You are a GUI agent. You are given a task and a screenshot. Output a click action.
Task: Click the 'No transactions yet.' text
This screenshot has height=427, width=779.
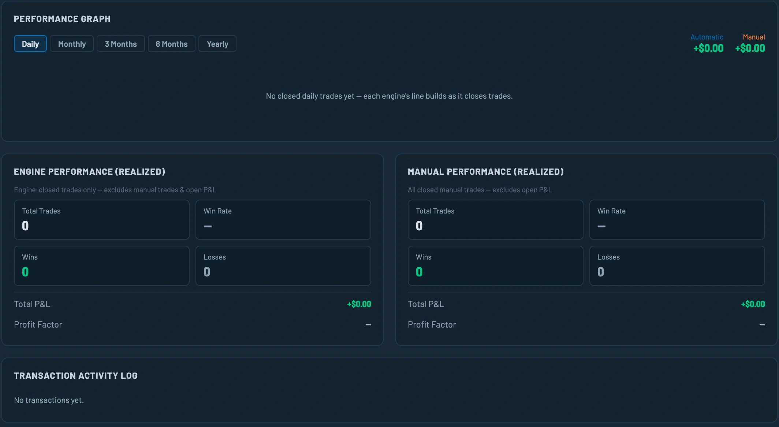49,400
